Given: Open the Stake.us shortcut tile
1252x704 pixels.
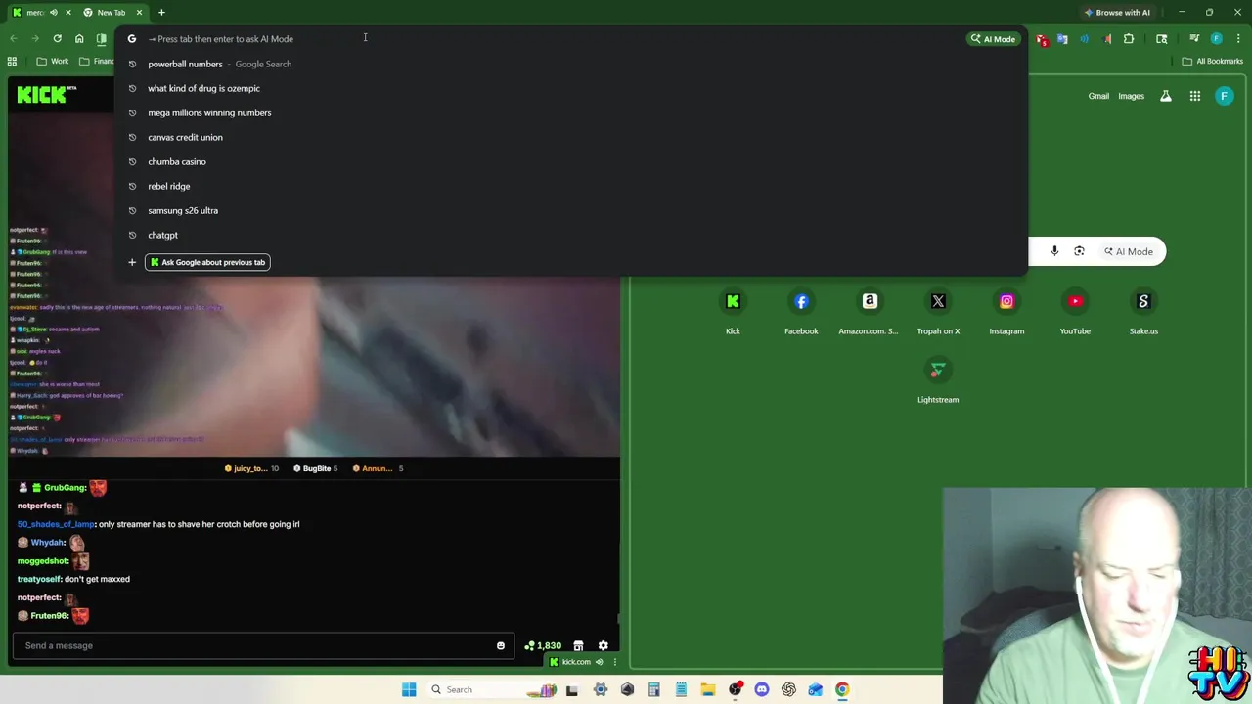Looking at the screenshot, I should click(x=1143, y=312).
